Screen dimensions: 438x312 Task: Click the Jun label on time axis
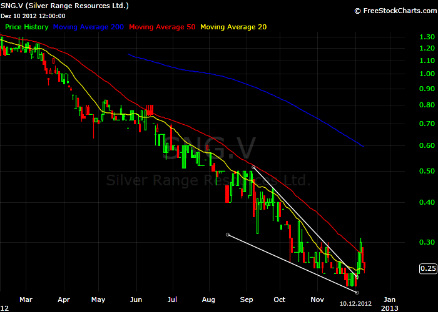136,300
